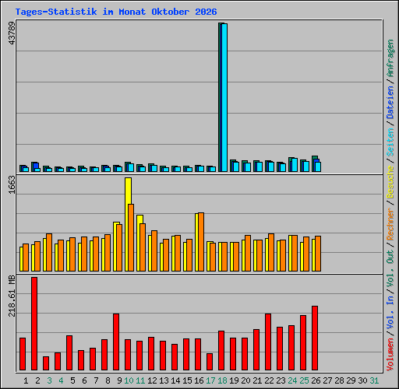The height and width of the screenshot is (389, 399).
Task: Click day 8 on the x-axis
Action: point(108,380)
